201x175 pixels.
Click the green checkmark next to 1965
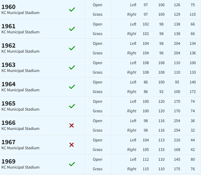point(72,106)
